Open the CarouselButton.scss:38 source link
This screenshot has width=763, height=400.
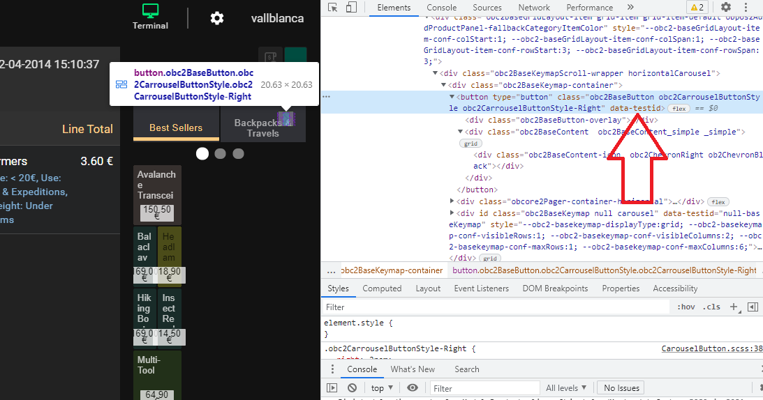pos(711,348)
